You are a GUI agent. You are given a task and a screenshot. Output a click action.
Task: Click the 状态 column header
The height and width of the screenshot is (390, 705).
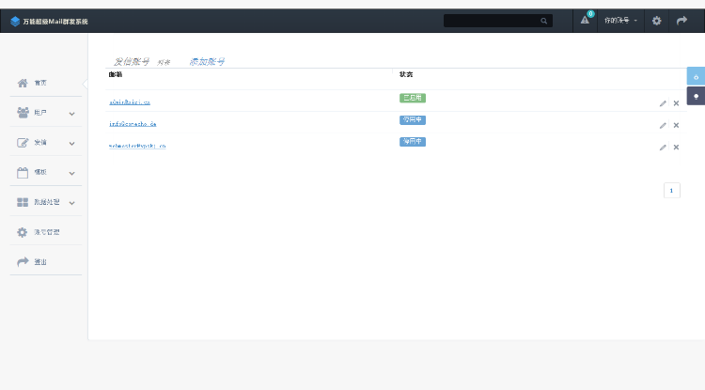click(x=406, y=74)
